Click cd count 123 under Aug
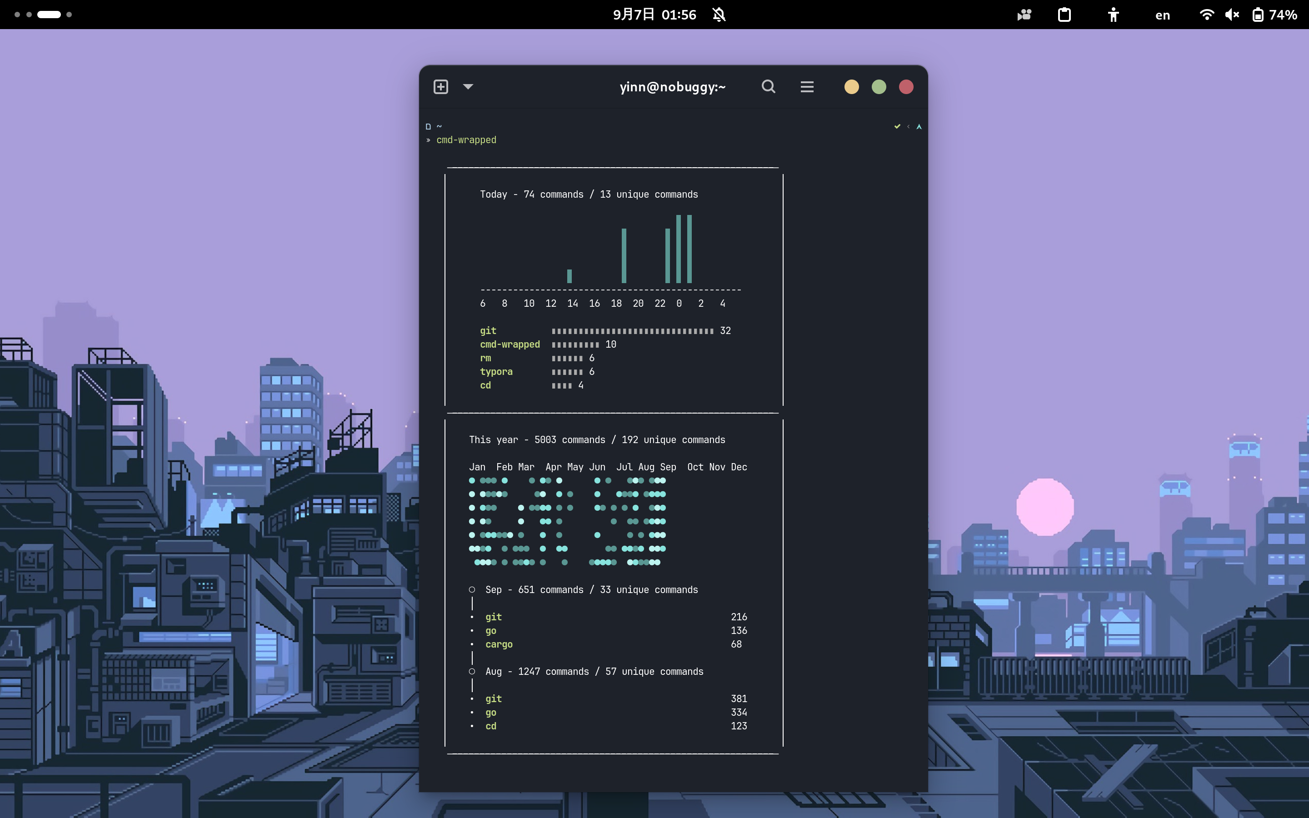Screen dimensions: 1309x818 click(x=739, y=726)
